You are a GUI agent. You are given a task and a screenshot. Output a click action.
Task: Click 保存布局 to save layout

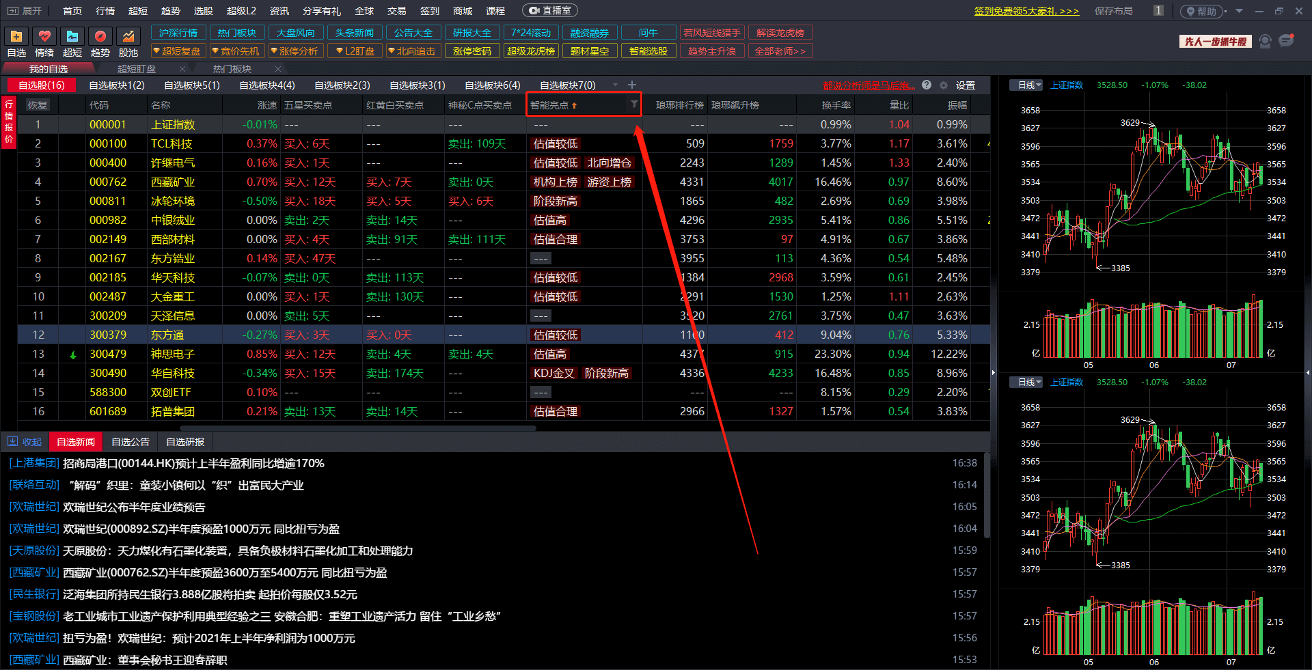click(1114, 11)
